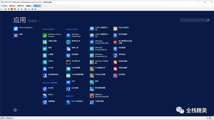The image size is (214, 120).
Task: Open 安全配置向导
Action: (x=97, y=69)
